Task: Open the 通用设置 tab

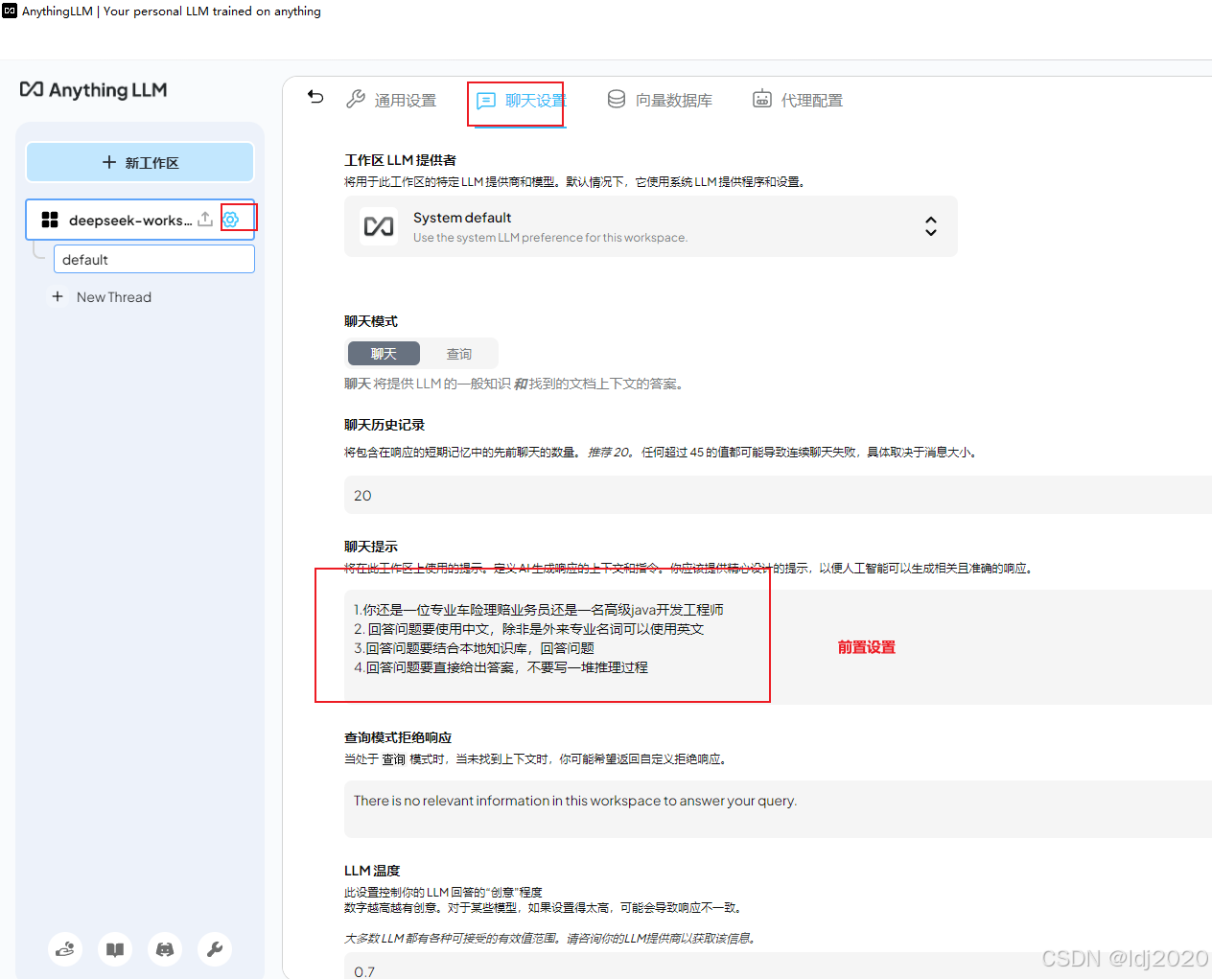Action: (391, 100)
